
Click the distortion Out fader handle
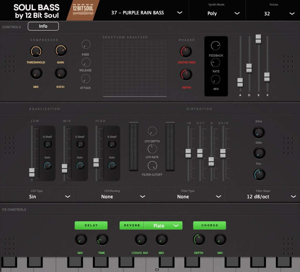(200, 153)
